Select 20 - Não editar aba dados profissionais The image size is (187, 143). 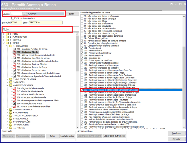(101, 16)
